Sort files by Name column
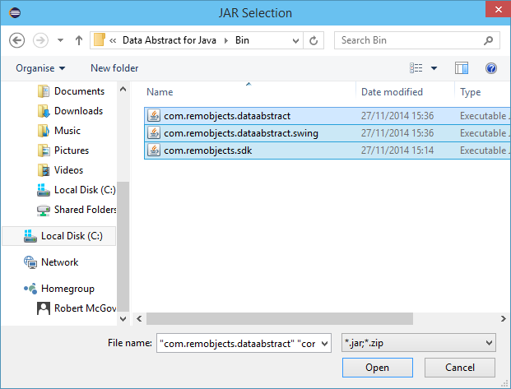The width and height of the screenshot is (511, 389). (x=160, y=92)
